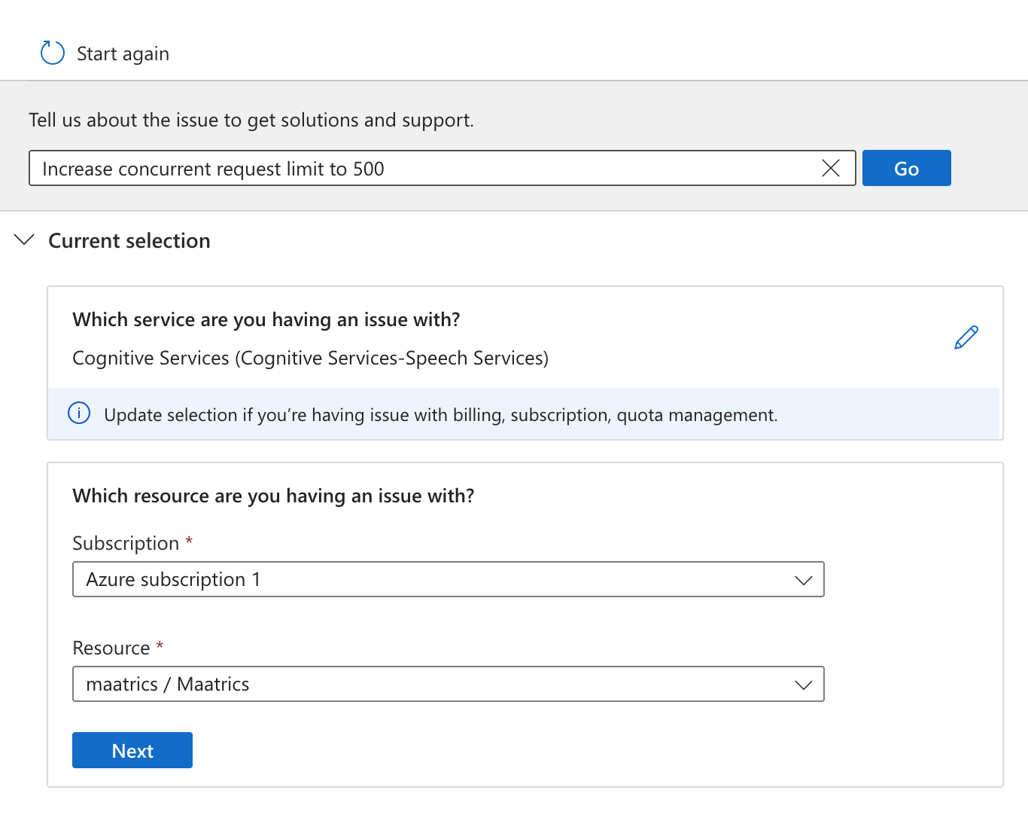1028x830 pixels.
Task: Click the Next button
Action: (132, 750)
